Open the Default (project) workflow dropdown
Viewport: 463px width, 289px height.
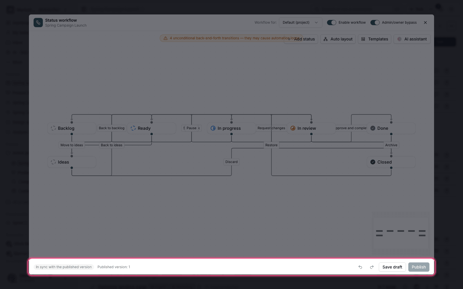pos(300,23)
